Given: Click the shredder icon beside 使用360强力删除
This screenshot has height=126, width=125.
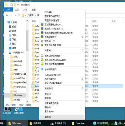Looking at the screenshot, I should (x=42, y=56).
